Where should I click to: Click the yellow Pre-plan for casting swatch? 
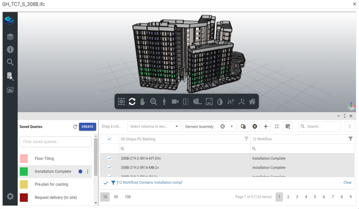(24, 184)
